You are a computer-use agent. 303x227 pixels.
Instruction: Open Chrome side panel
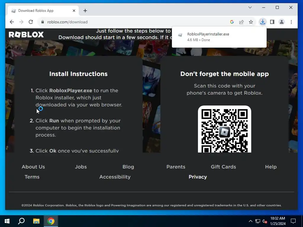272,22
